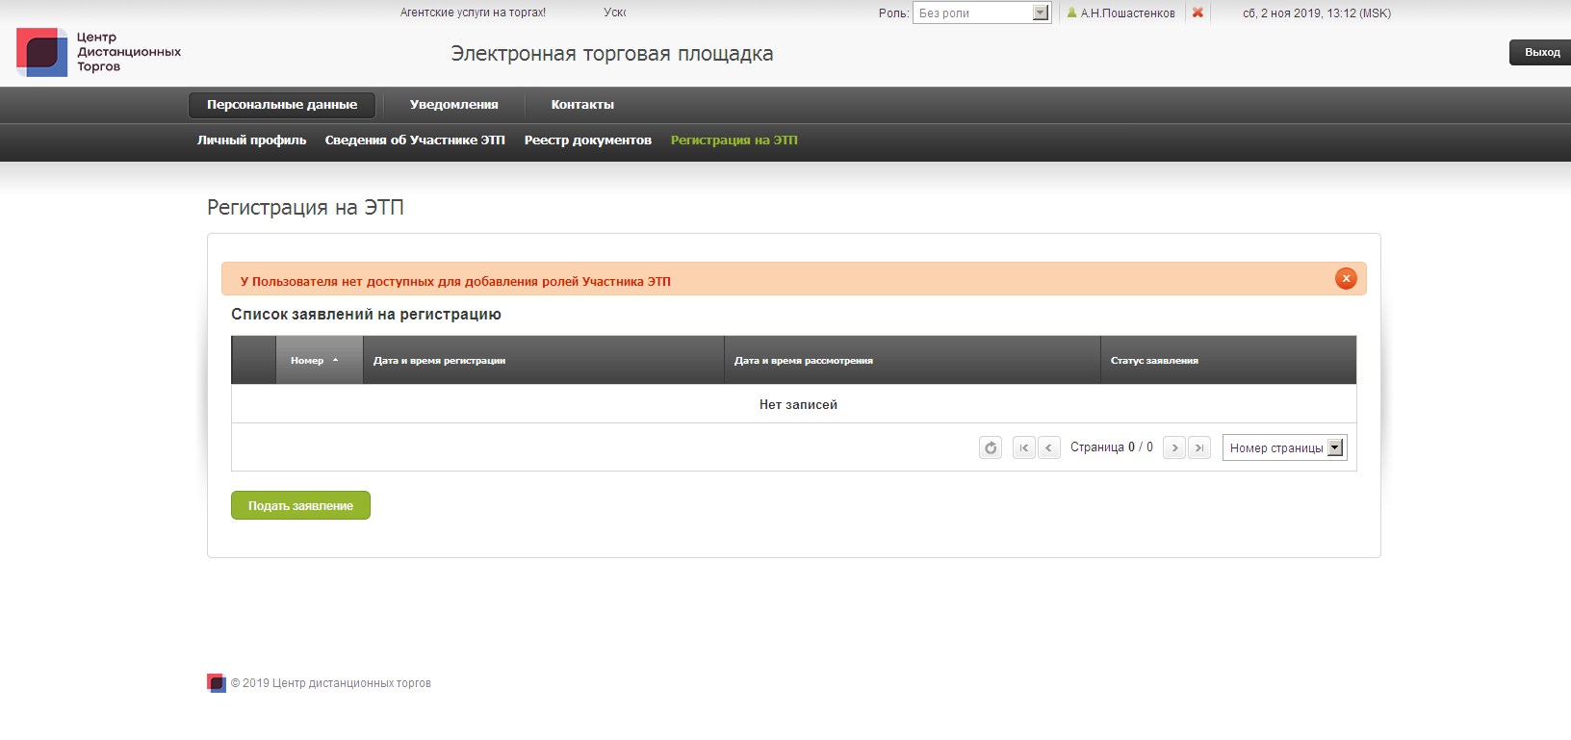1571x740 pixels.
Task: Click the Центр Дистанционных Торгов logo
Action: (x=98, y=52)
